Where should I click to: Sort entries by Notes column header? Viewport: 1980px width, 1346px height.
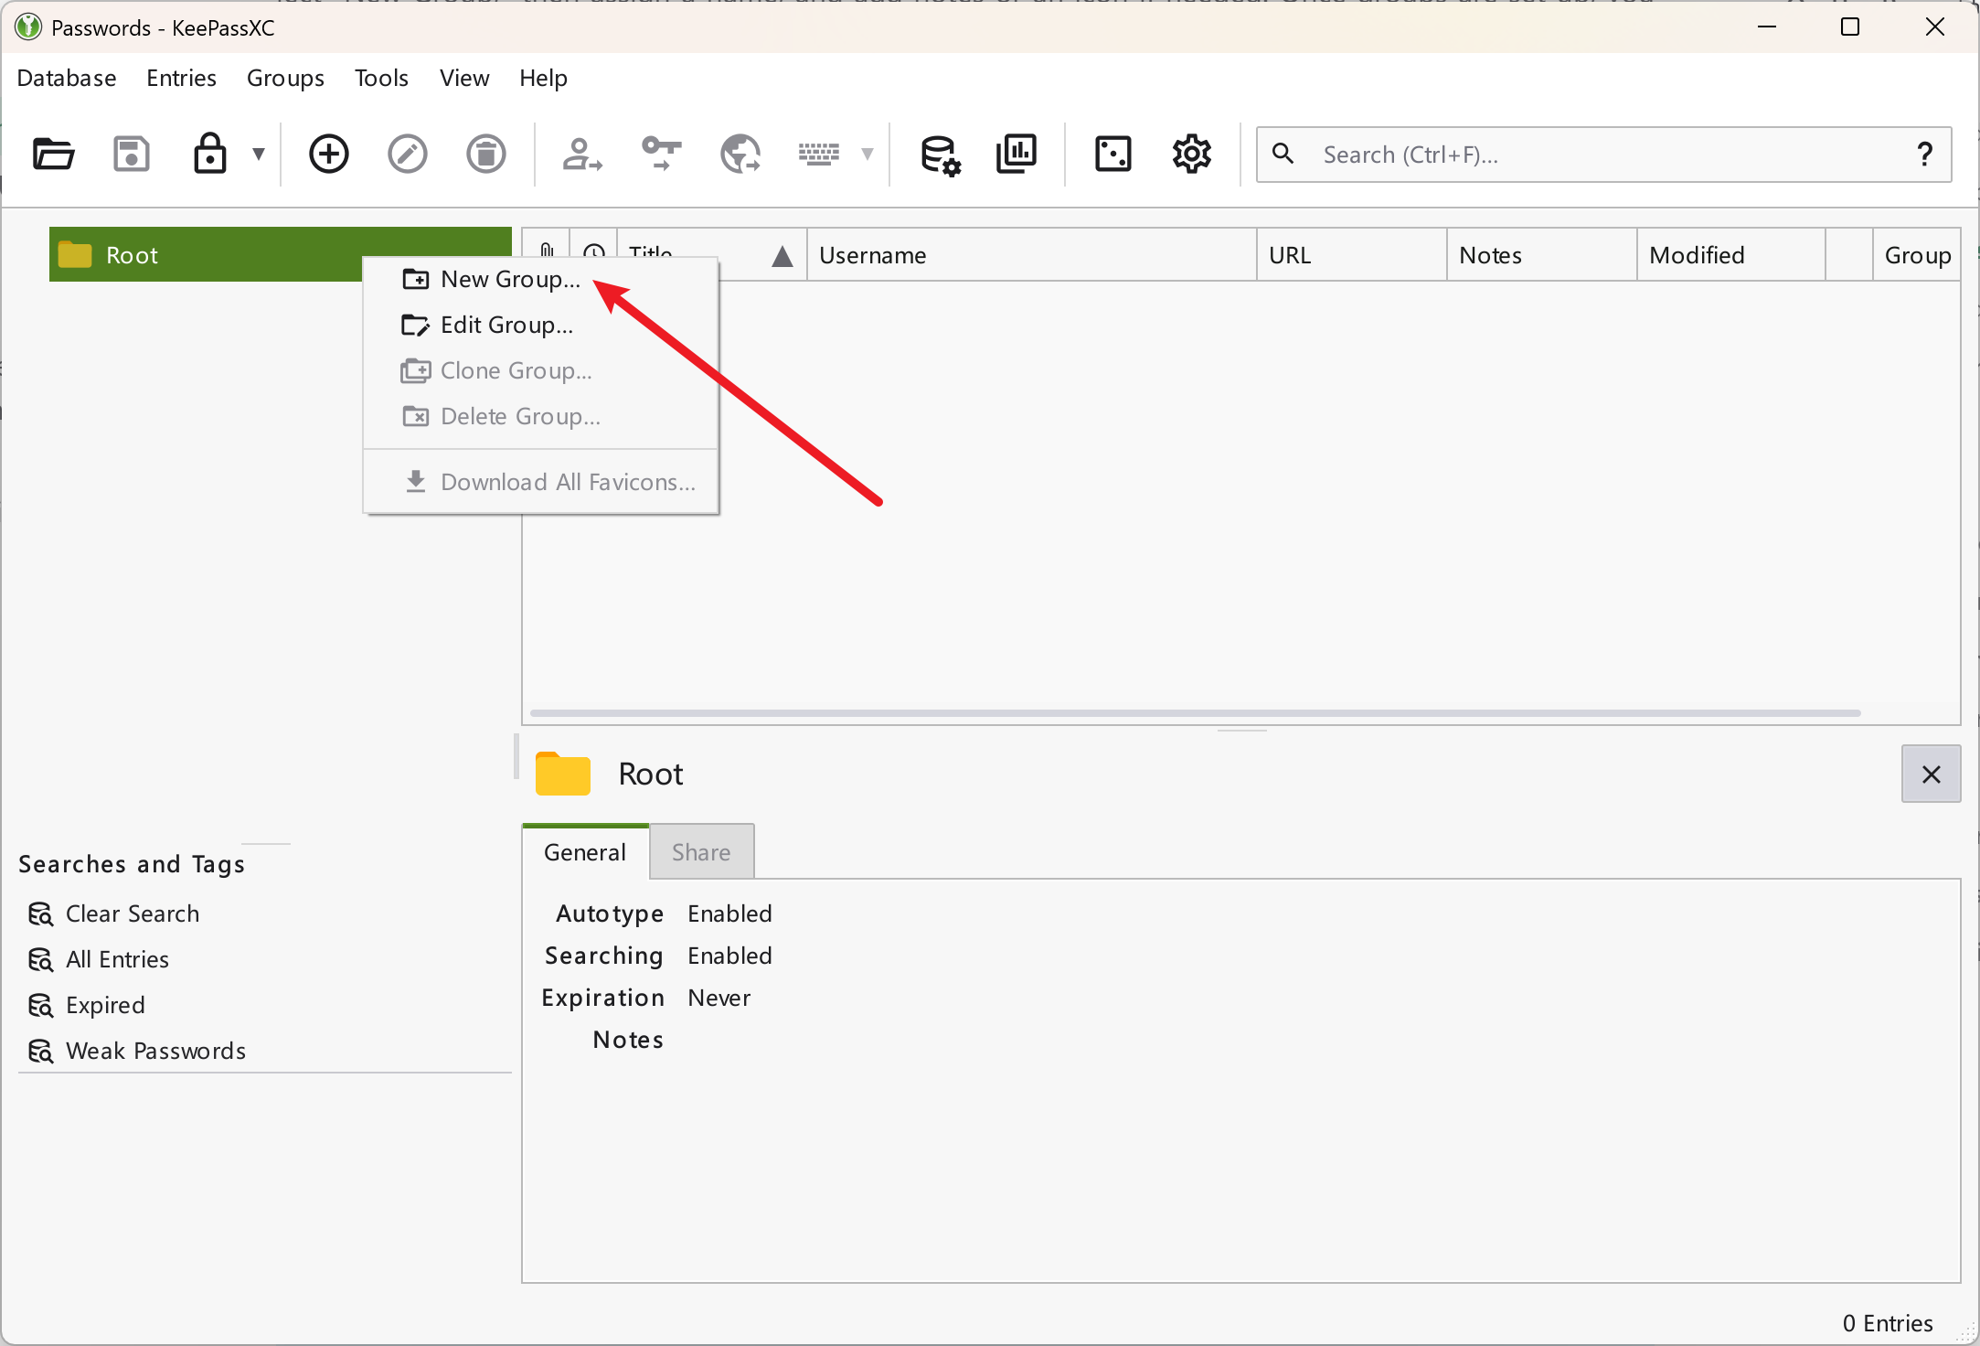pyautogui.click(x=1542, y=255)
